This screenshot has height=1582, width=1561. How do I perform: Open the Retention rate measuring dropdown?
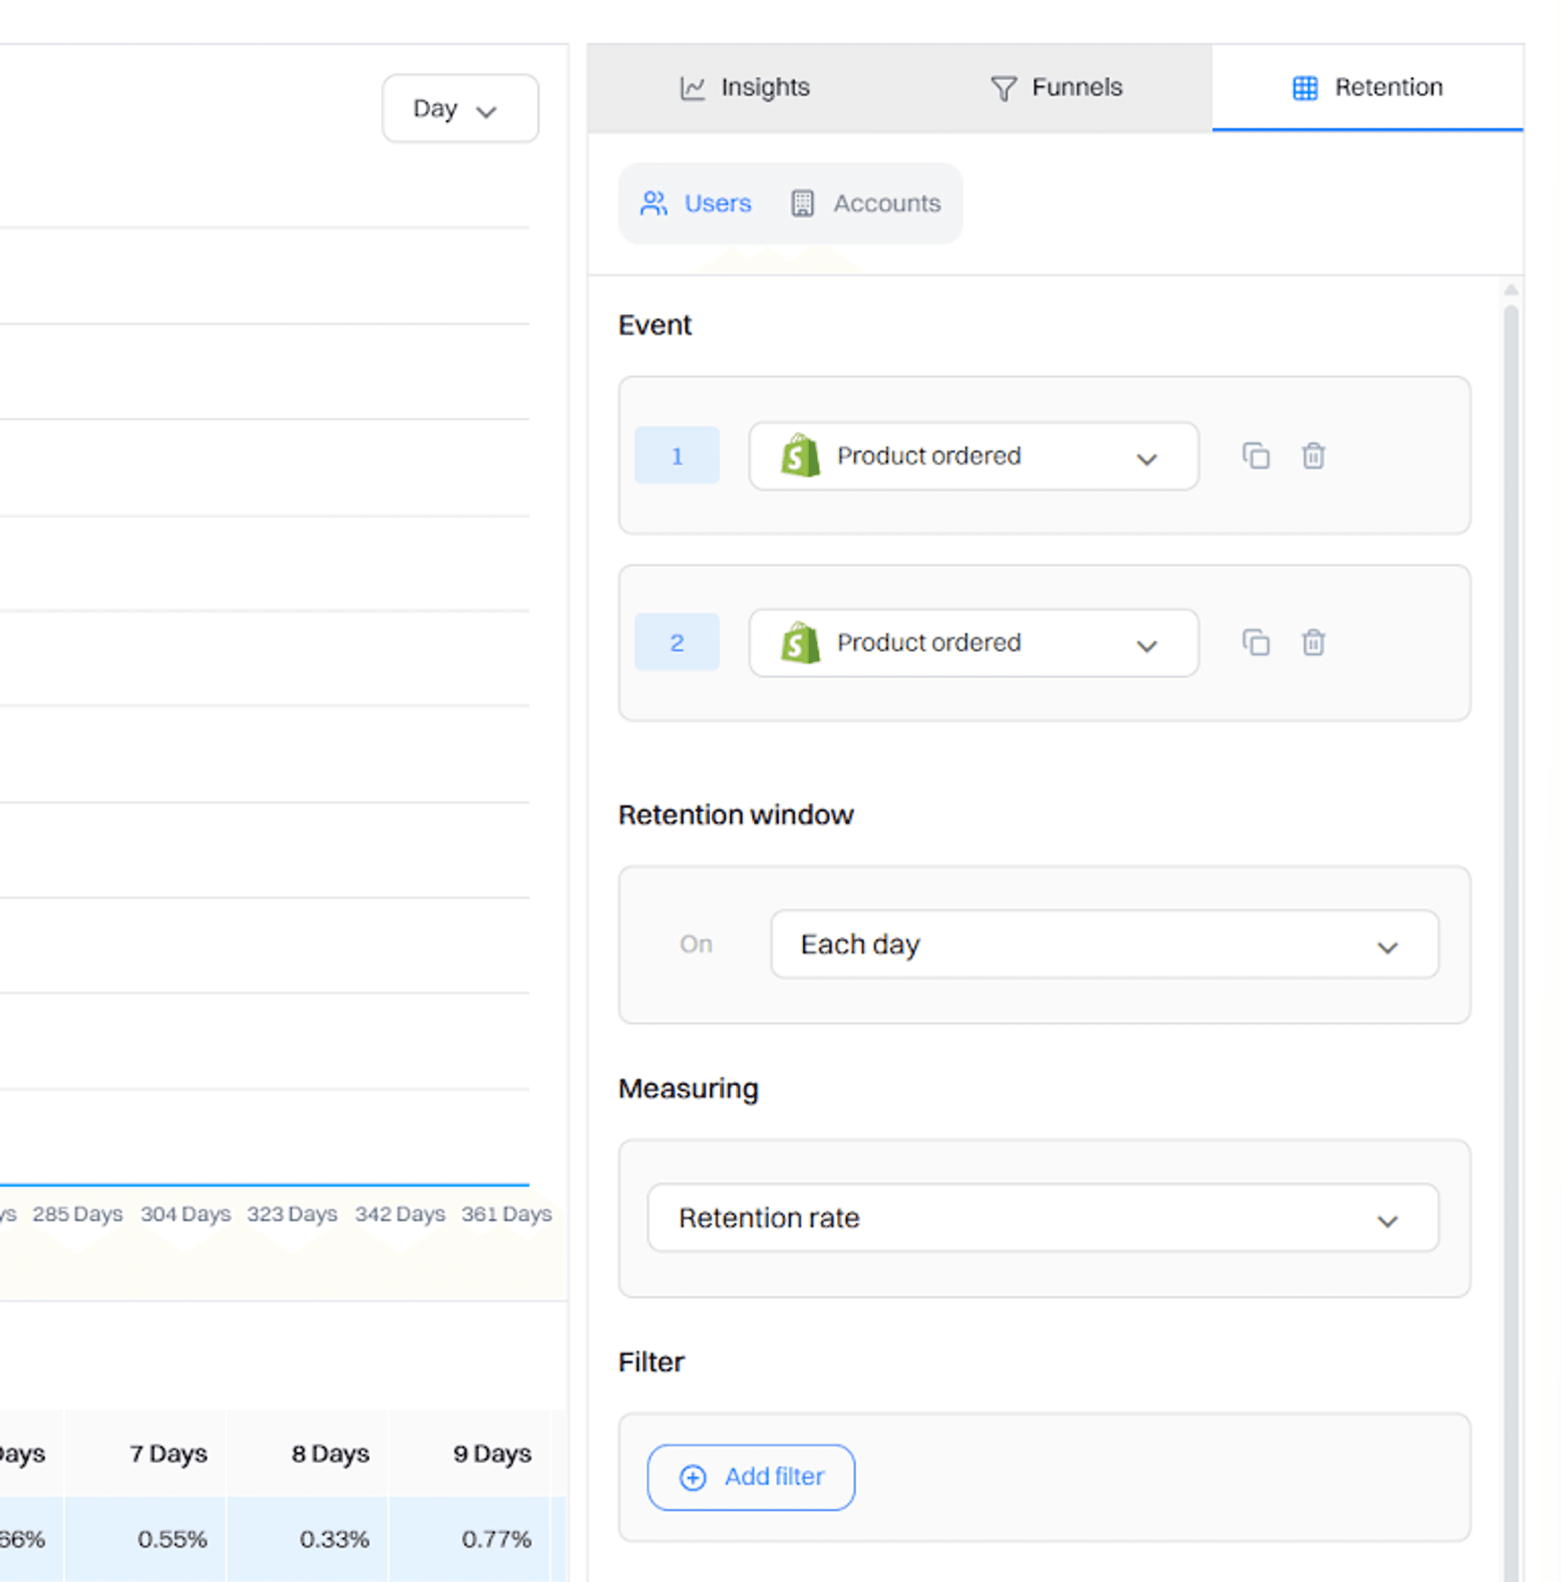click(1042, 1218)
